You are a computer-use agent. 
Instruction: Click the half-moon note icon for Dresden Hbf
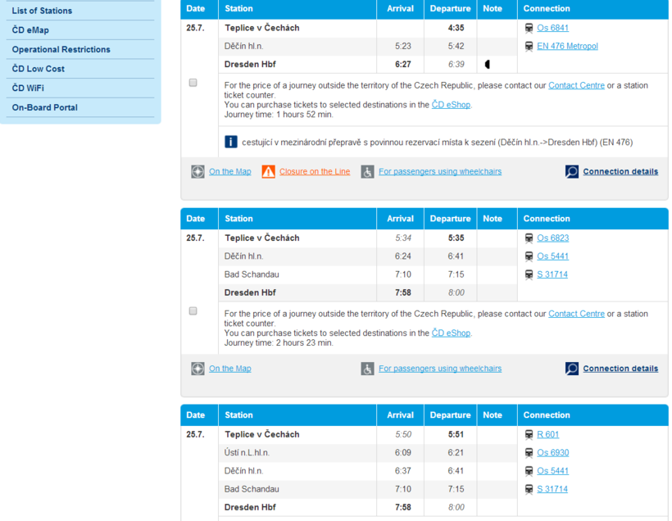point(488,64)
